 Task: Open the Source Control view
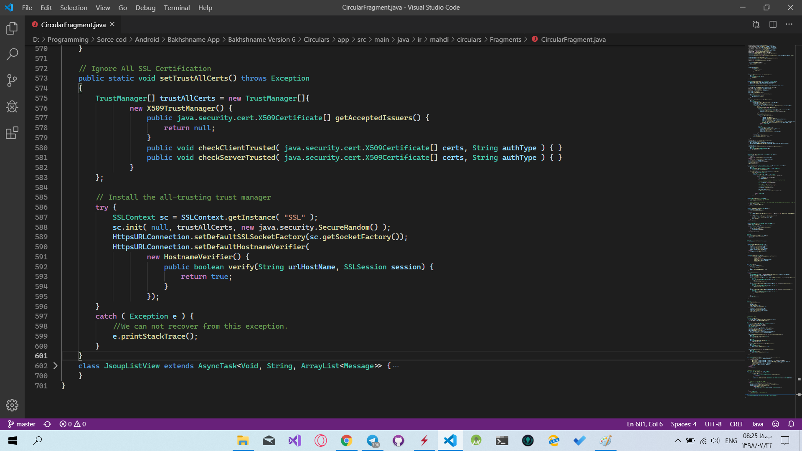coord(12,80)
